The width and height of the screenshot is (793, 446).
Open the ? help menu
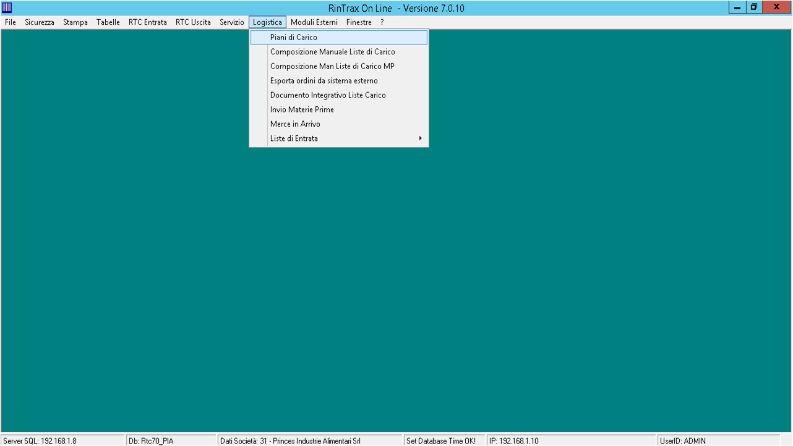pyautogui.click(x=382, y=22)
